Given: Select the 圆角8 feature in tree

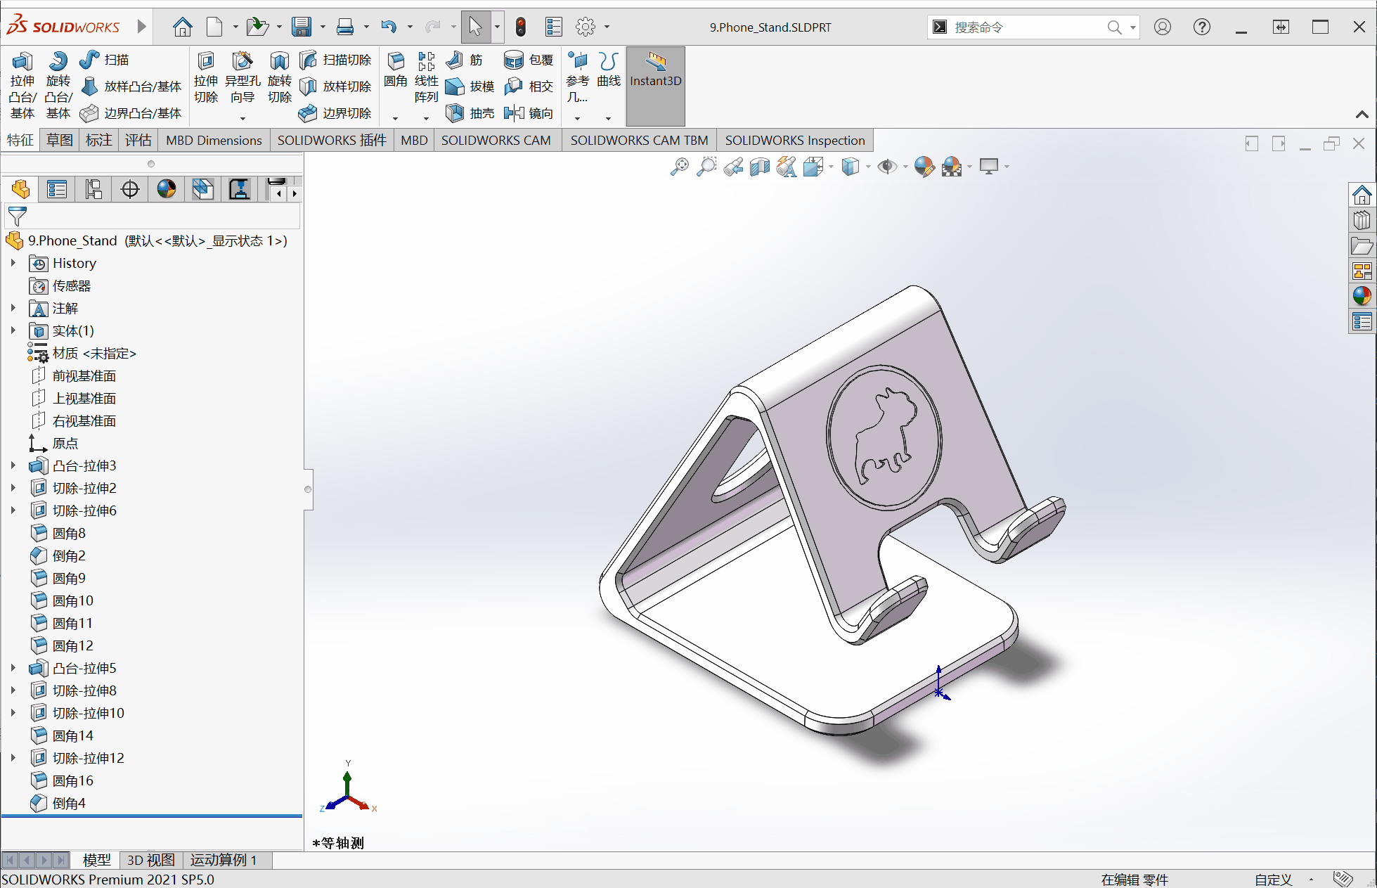Looking at the screenshot, I should coord(58,533).
